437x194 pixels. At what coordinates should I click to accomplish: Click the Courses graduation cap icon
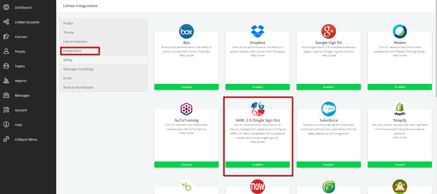point(6,37)
